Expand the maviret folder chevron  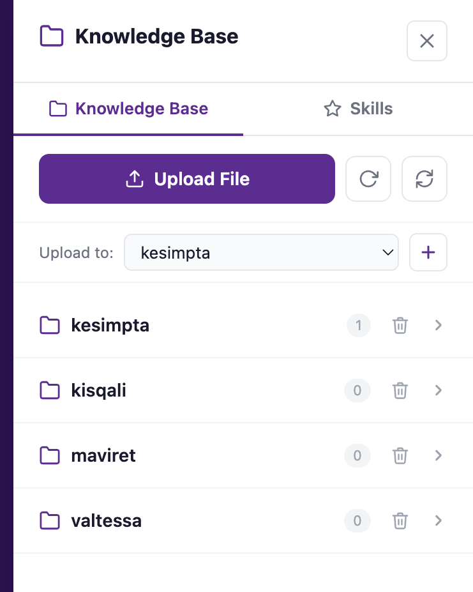439,455
